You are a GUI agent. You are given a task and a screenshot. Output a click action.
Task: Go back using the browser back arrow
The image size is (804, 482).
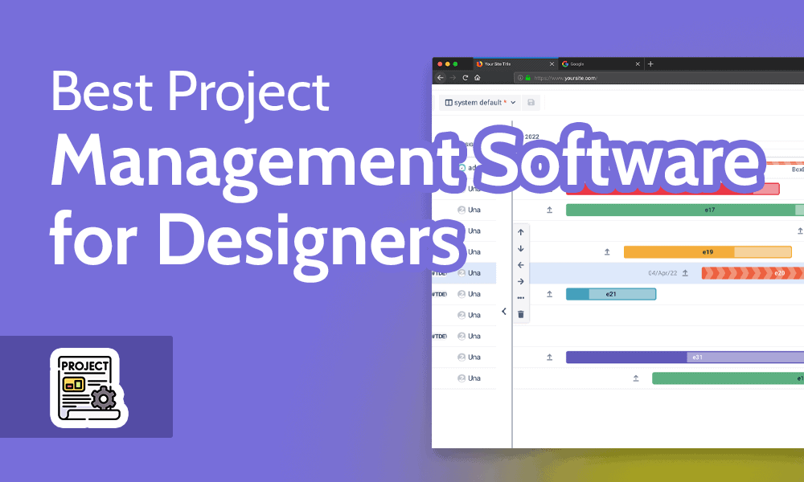pyautogui.click(x=440, y=78)
